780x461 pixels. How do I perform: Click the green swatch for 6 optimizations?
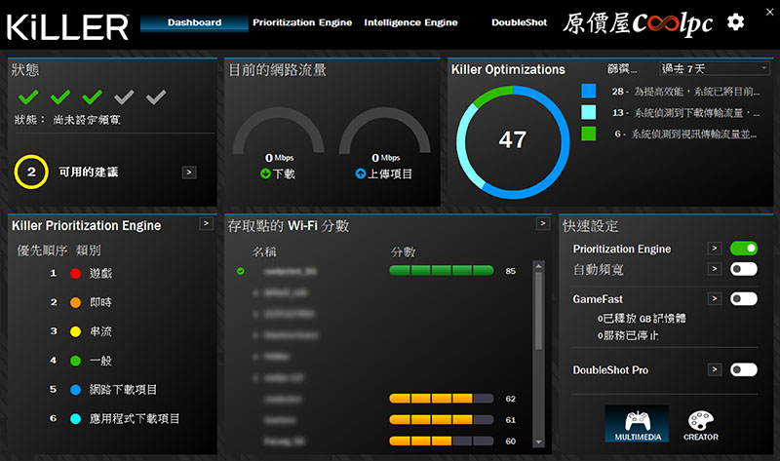click(589, 134)
